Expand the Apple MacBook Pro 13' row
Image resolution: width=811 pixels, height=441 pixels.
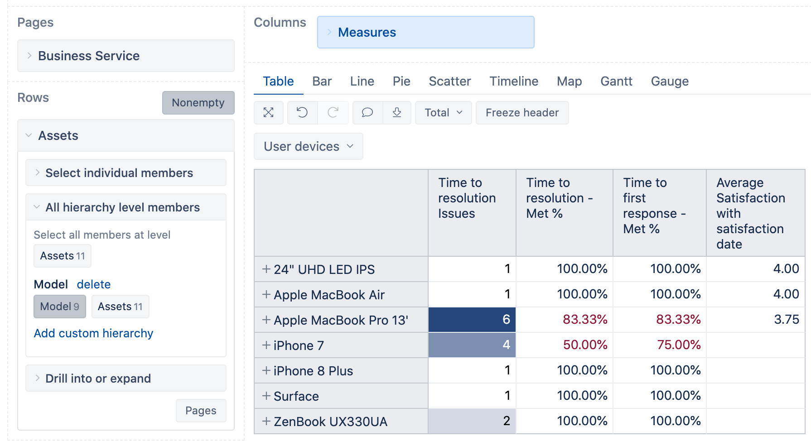point(266,320)
